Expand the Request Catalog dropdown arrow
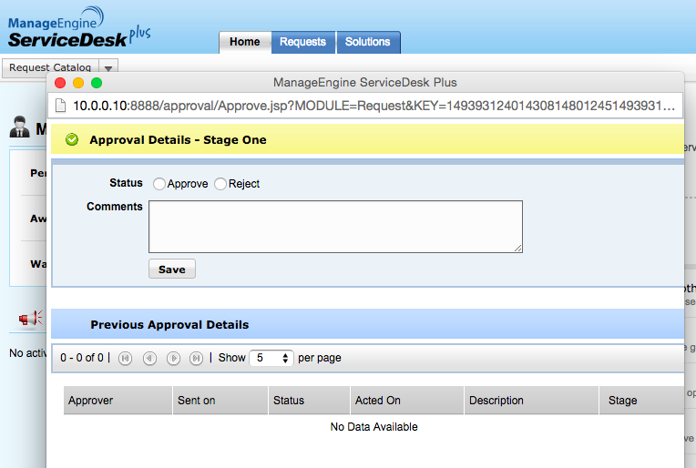This screenshot has height=468, width=696. tap(108, 68)
